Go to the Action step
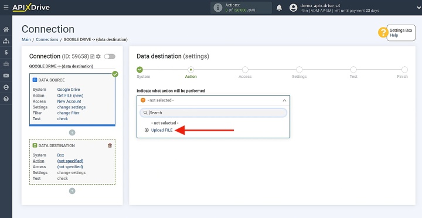The height and width of the screenshot is (218, 422). coord(191,70)
